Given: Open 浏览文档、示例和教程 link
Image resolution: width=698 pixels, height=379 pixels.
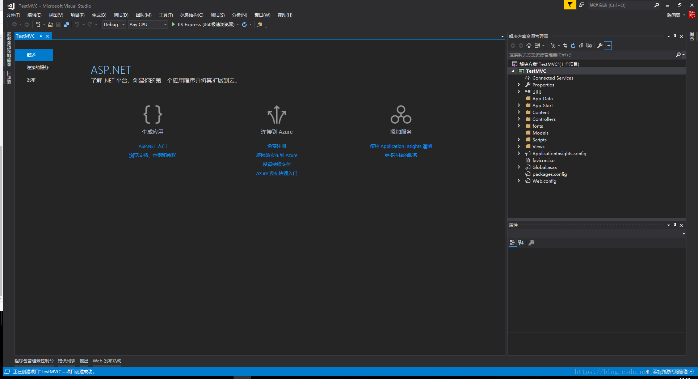Looking at the screenshot, I should coord(152,155).
